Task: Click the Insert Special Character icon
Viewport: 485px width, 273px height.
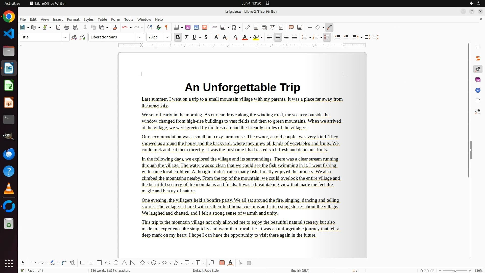Action: pos(234,28)
